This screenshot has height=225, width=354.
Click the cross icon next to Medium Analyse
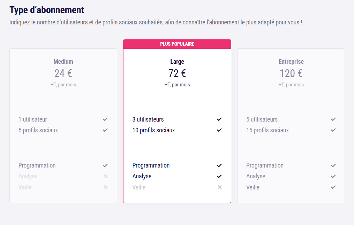pyautogui.click(x=106, y=176)
